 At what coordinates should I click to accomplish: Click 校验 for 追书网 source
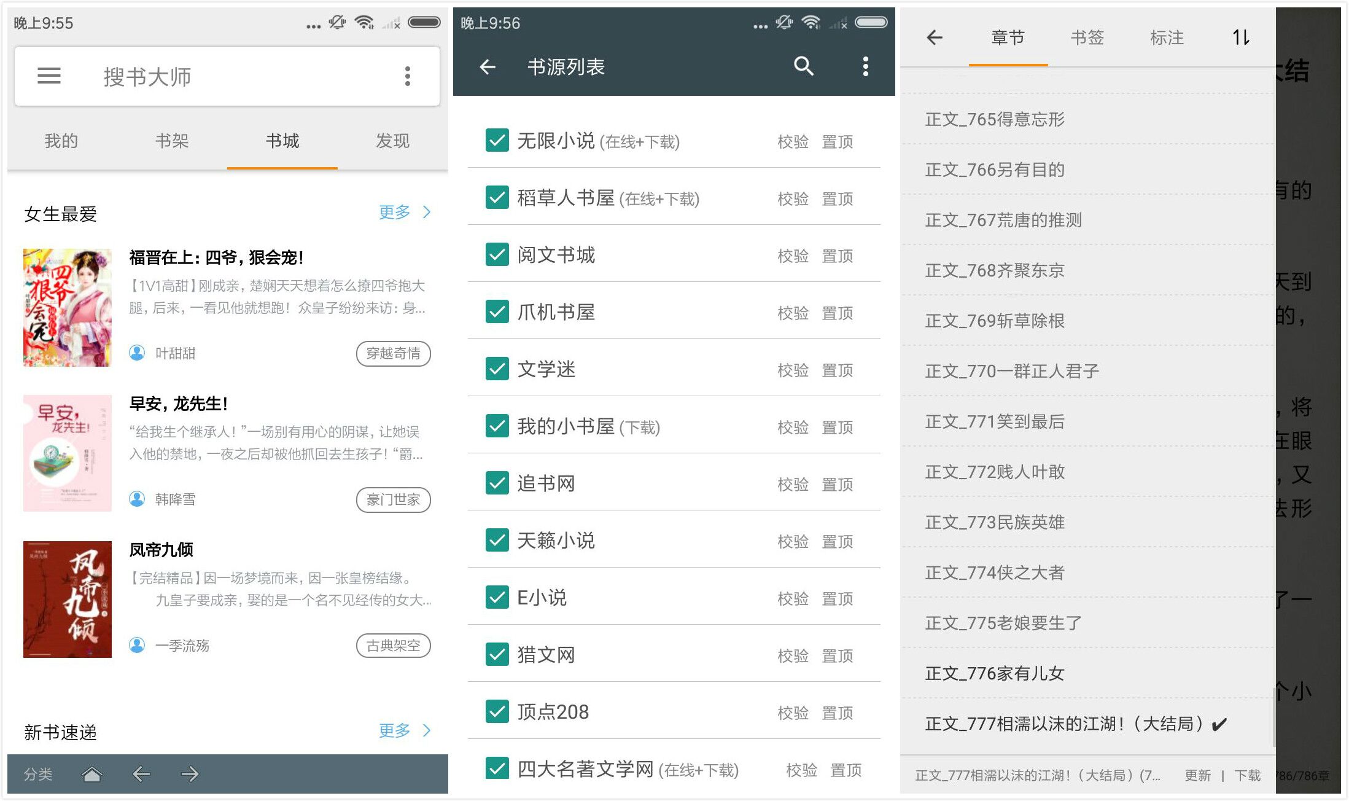793,485
